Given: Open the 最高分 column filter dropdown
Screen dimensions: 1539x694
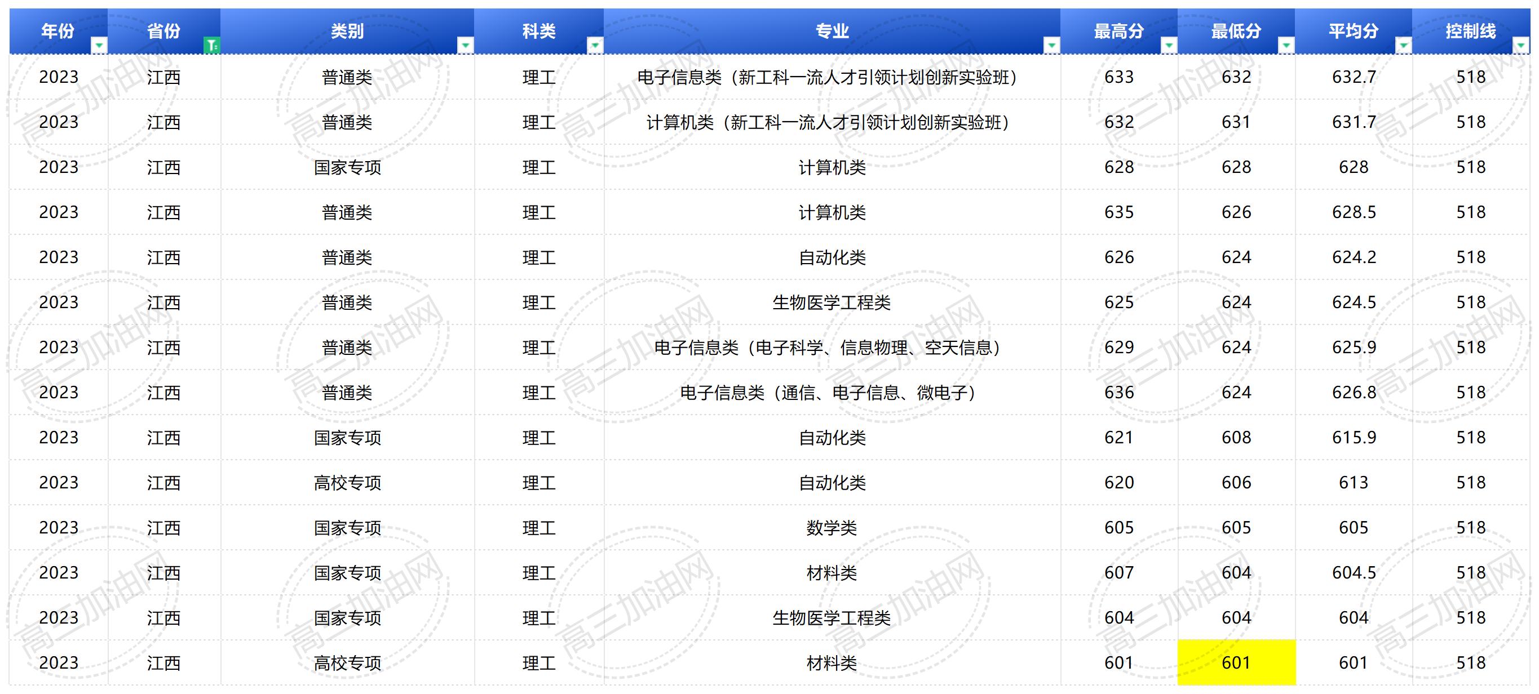Looking at the screenshot, I should [1169, 46].
